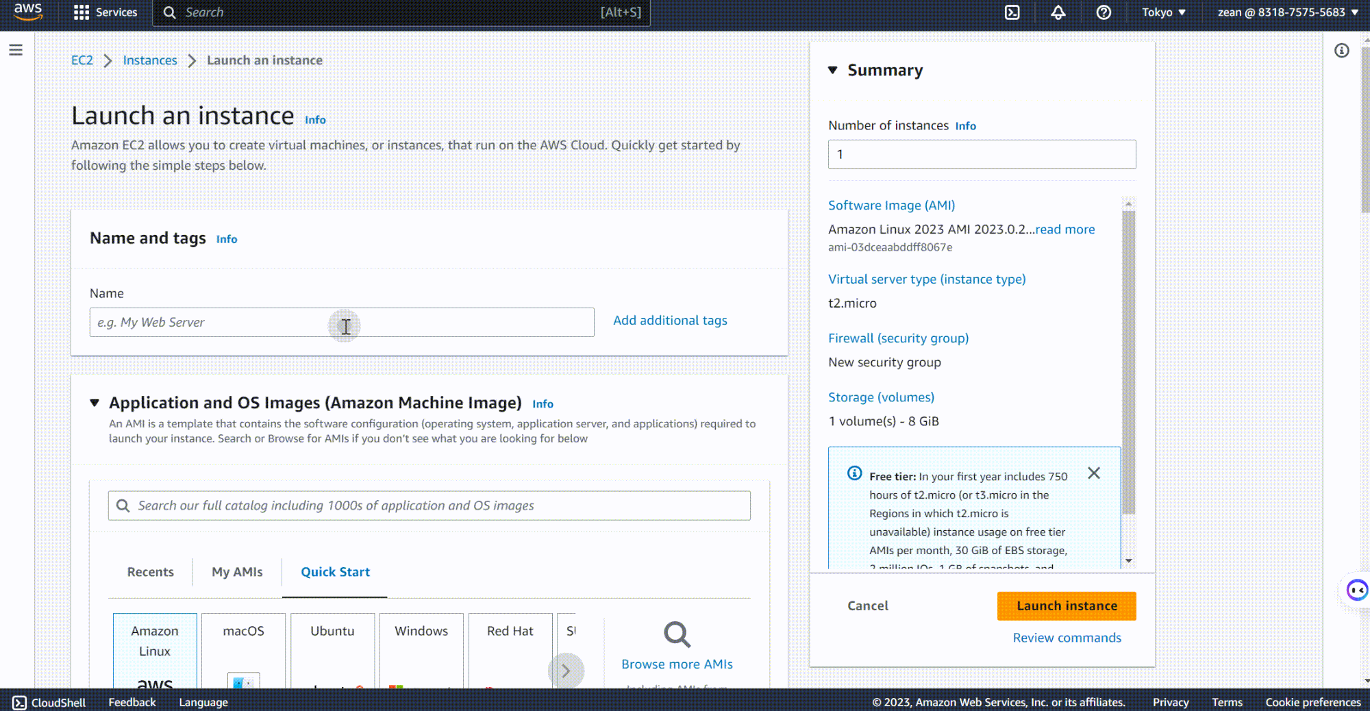
Task: Click read more for AMI description
Action: click(x=1064, y=229)
